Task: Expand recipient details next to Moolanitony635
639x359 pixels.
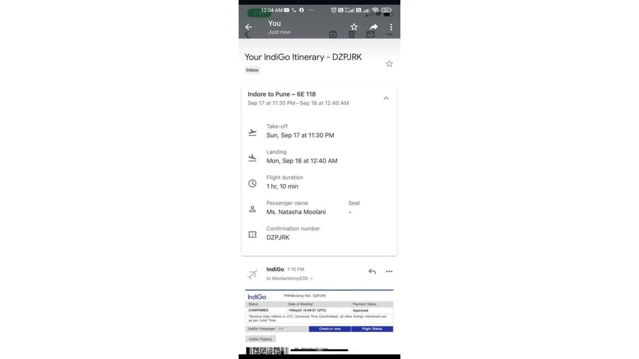Action: 312,279
